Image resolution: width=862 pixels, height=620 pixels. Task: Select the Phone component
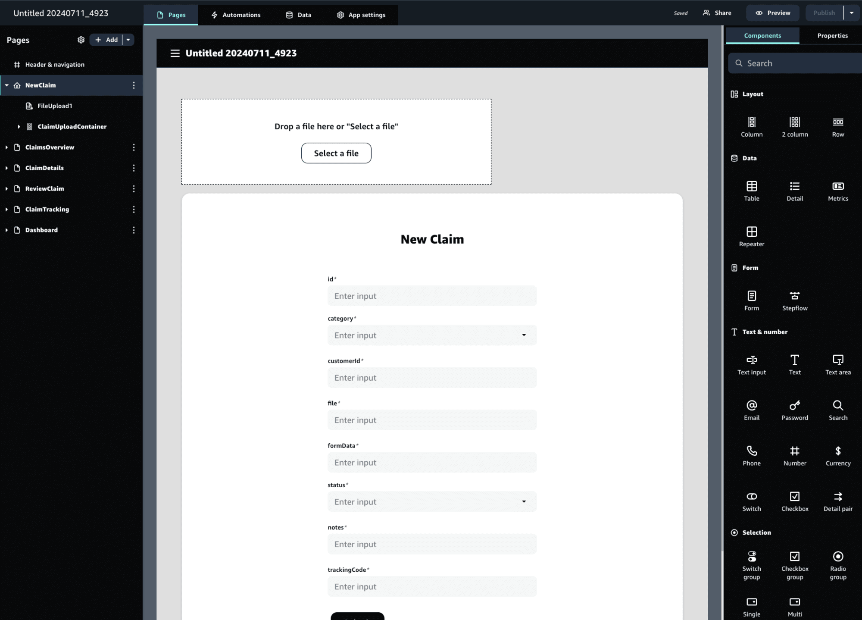coord(751,456)
